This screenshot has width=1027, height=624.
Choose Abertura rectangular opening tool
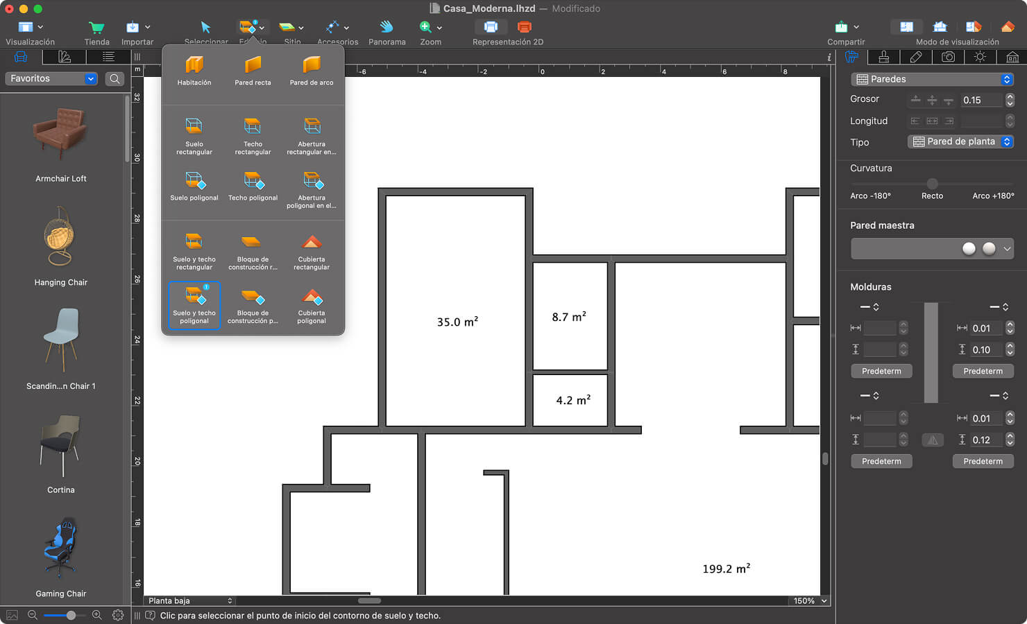[312, 136]
